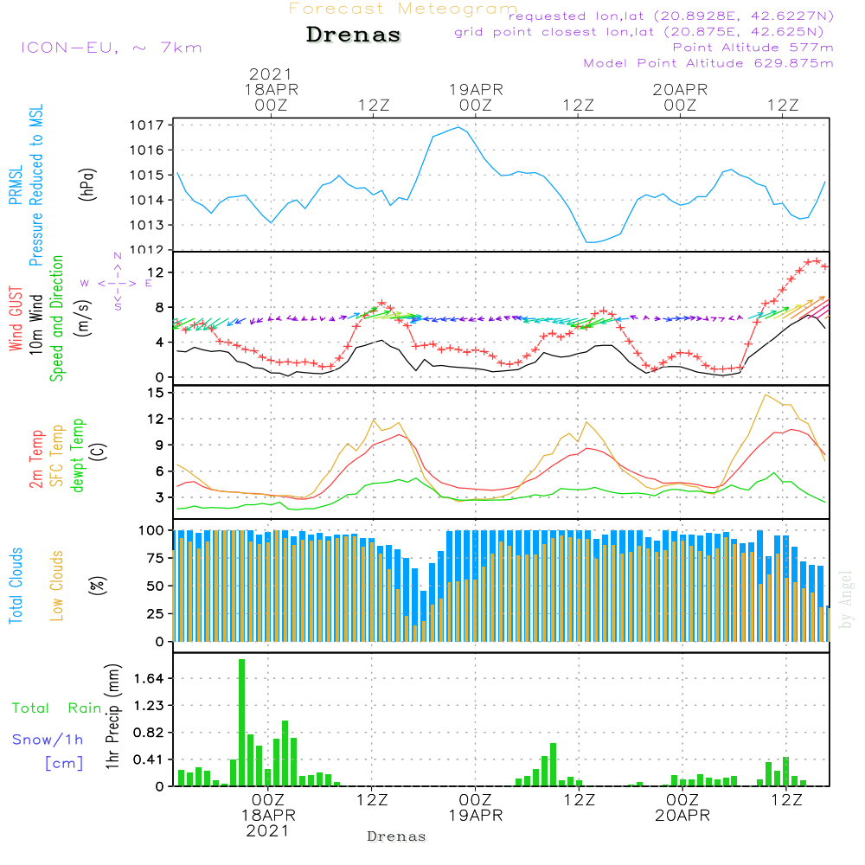Click the 1.64 precipitation tick label
865x865 pixels.
[149, 678]
